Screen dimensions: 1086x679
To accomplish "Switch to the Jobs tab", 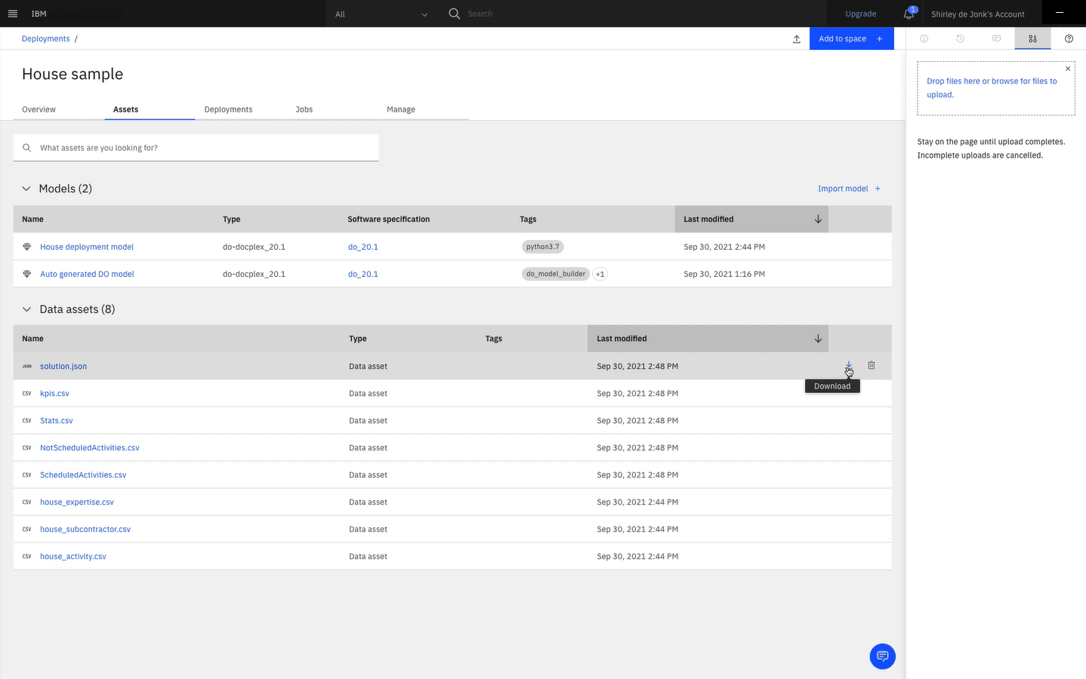I will (x=304, y=109).
